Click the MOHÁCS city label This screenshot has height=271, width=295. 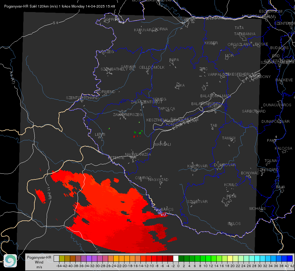tap(258, 209)
